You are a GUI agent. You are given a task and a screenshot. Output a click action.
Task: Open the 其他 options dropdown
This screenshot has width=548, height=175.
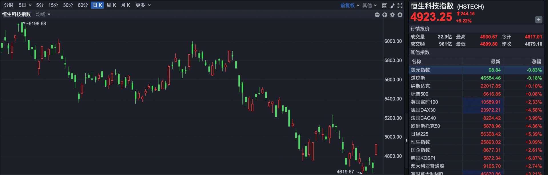(x=370, y=5)
